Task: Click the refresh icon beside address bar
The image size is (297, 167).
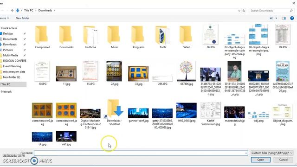Action: click(244, 11)
